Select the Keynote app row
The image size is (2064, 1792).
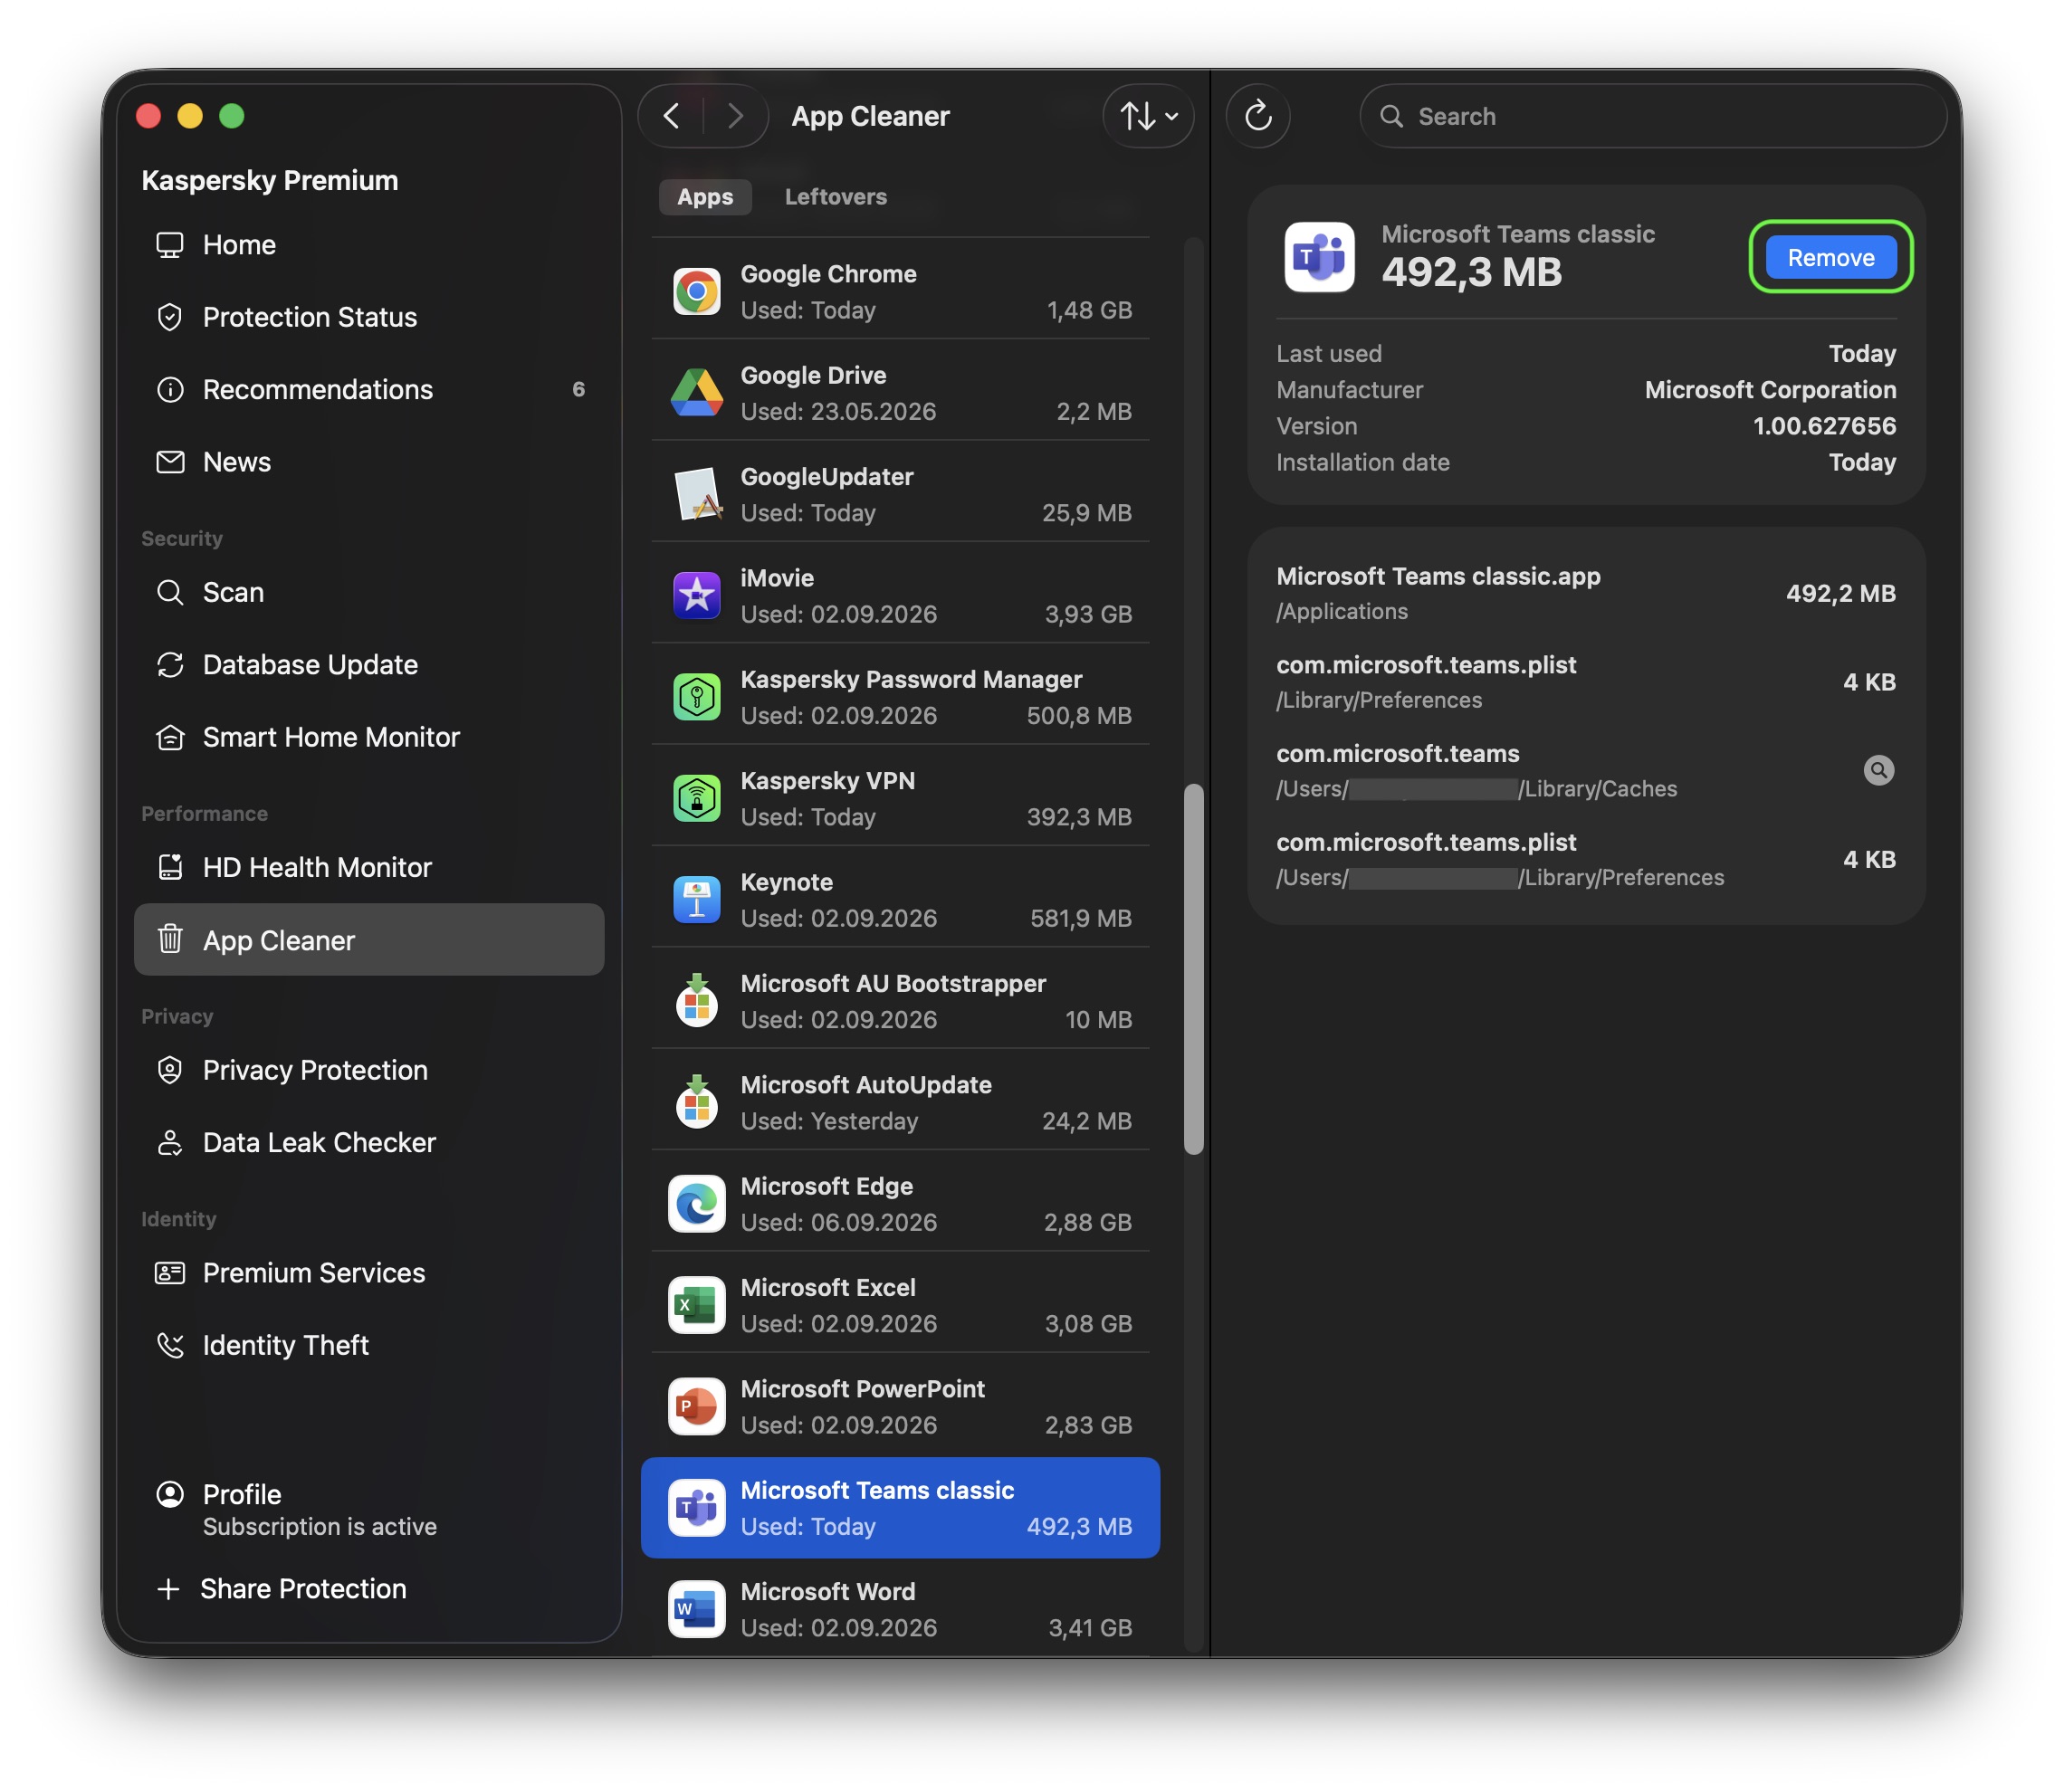pos(900,899)
